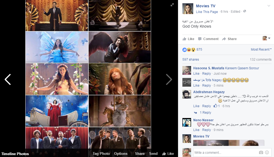
Task: Open the comment-as profile selector dropdown
Action: point(266,38)
